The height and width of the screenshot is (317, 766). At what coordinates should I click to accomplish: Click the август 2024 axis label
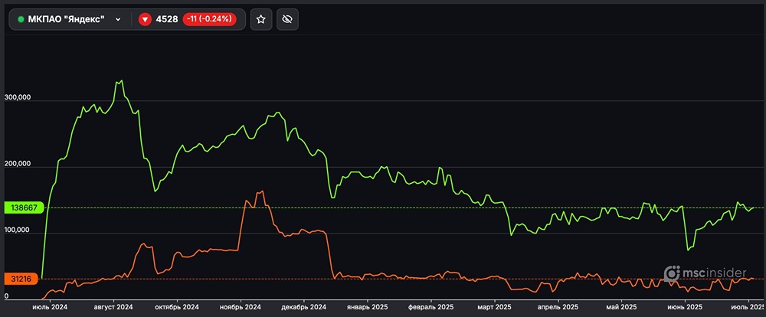pos(114,307)
